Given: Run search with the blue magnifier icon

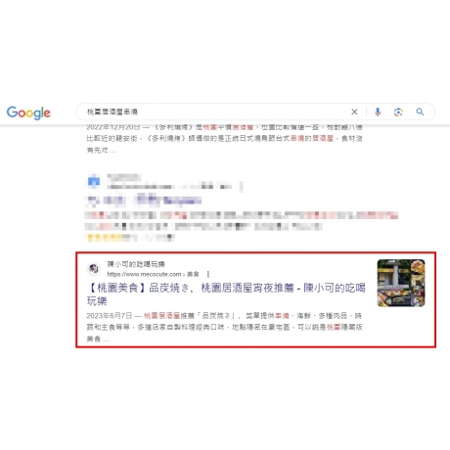Looking at the screenshot, I should (x=420, y=112).
